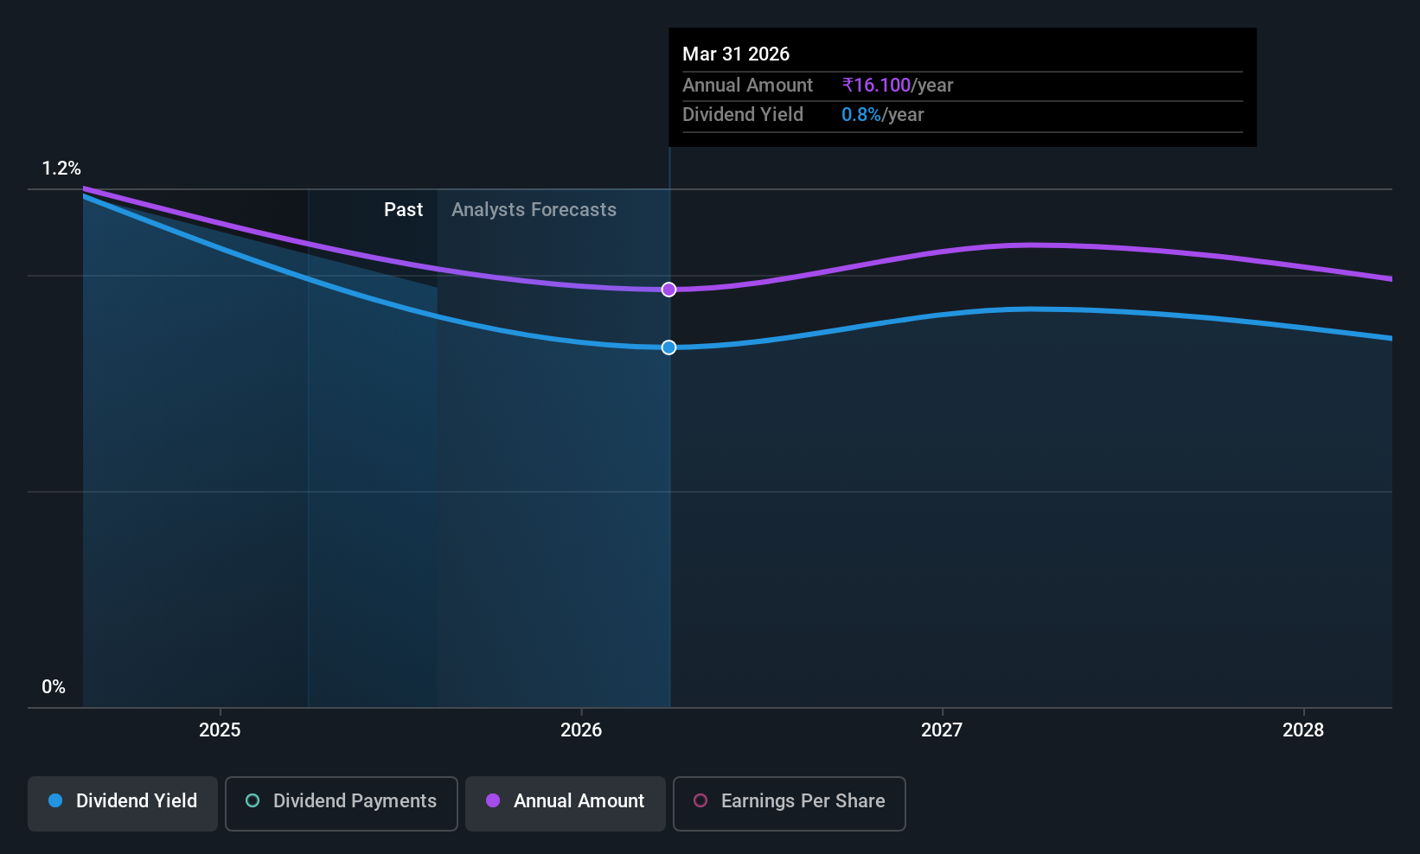1420x854 pixels.
Task: Click the blue Dividend Yield data point
Action: (668, 347)
